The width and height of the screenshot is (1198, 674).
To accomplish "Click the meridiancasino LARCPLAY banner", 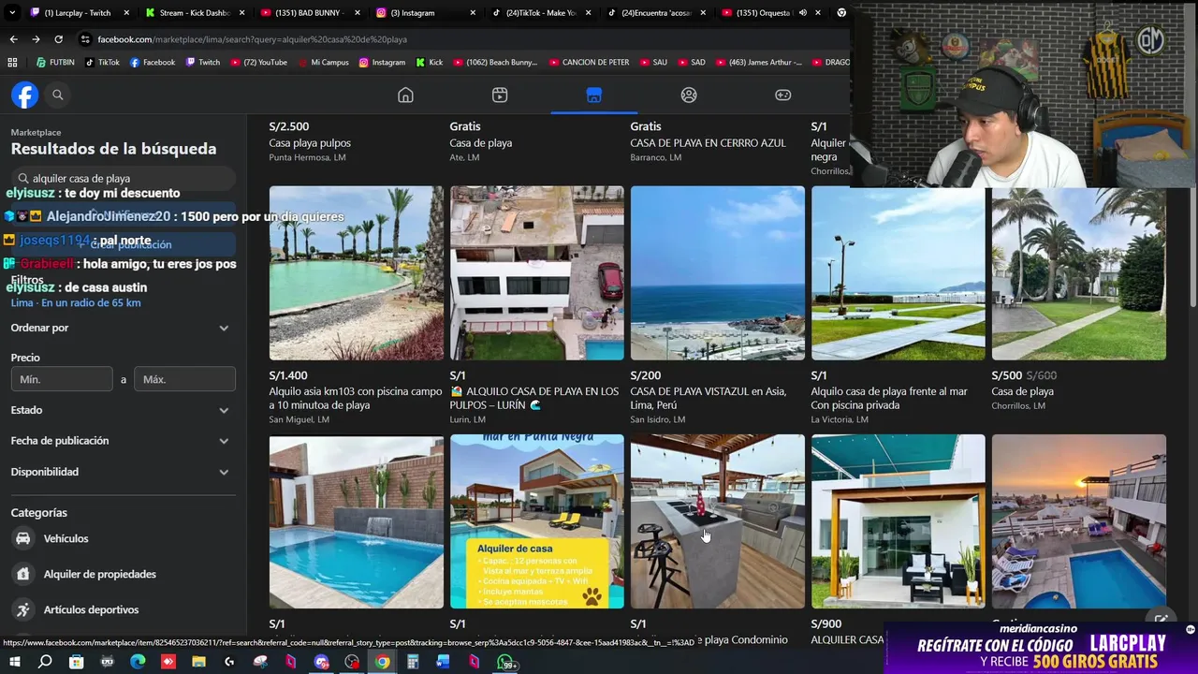I will [x=1041, y=648].
